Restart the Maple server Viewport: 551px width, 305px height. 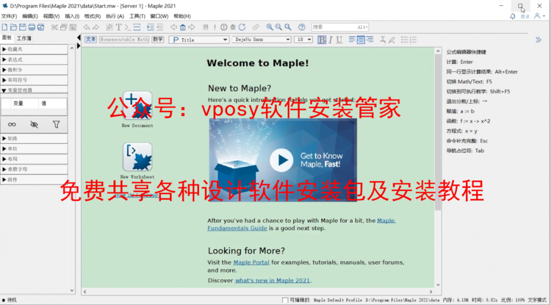(242, 27)
